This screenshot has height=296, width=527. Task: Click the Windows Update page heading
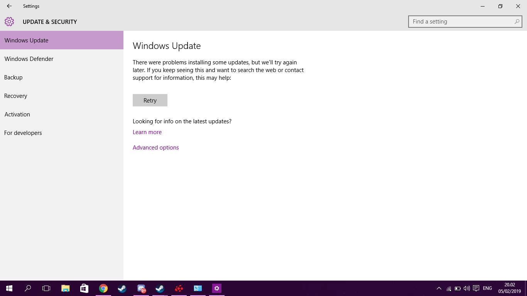[167, 46]
